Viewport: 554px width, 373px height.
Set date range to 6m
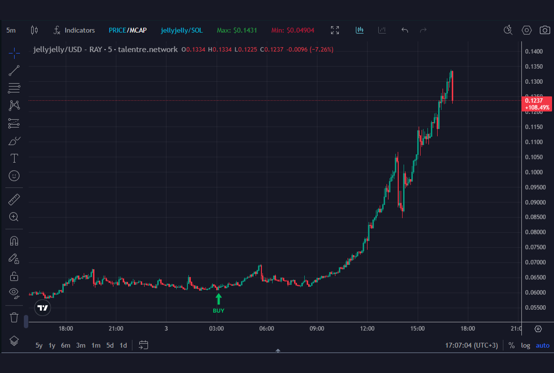pyautogui.click(x=66, y=345)
